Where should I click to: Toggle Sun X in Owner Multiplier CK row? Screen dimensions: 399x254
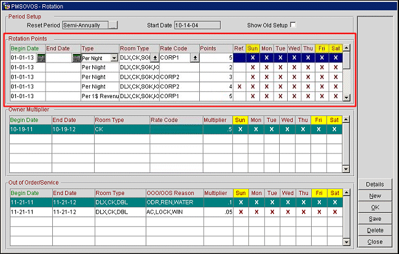click(239, 129)
